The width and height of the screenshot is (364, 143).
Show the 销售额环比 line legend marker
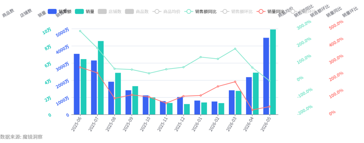click(225, 11)
